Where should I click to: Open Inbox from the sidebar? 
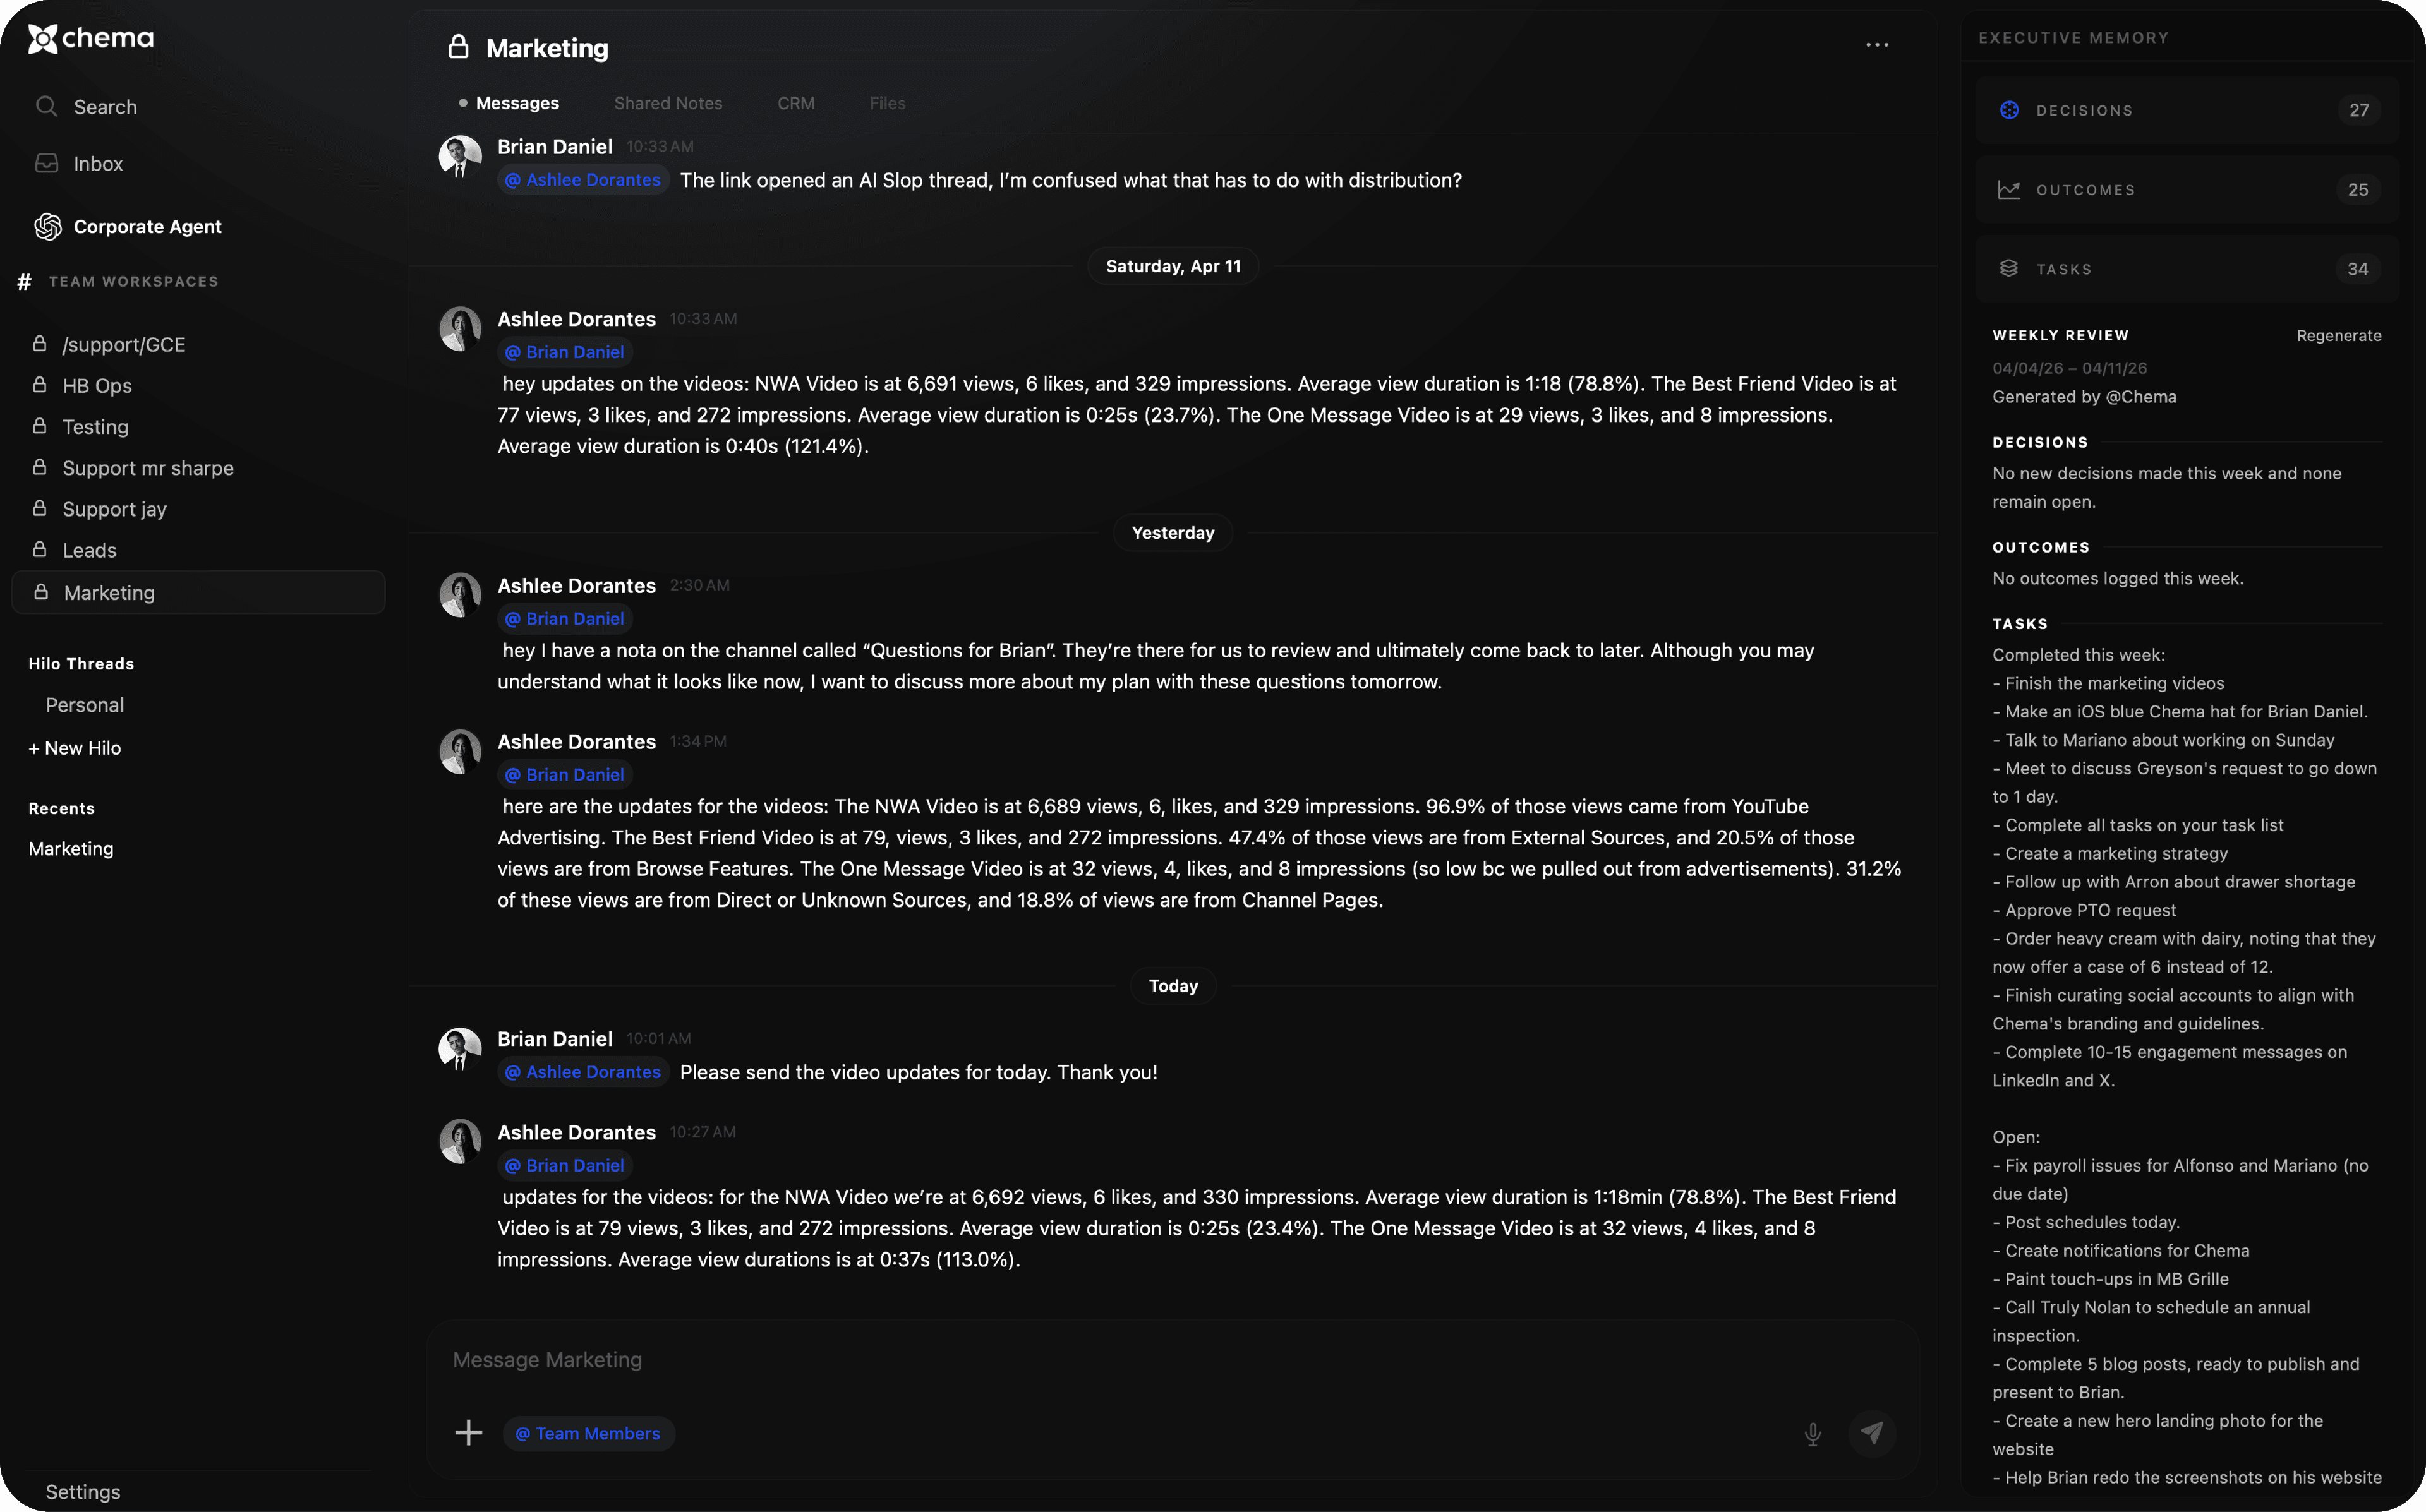[97, 163]
